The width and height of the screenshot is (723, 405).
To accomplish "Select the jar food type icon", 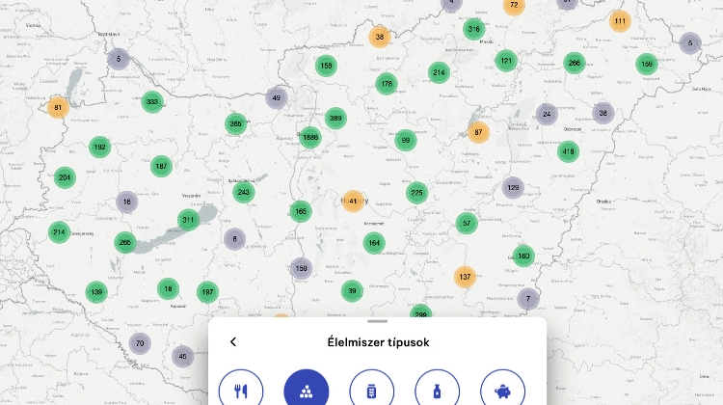I will tap(372, 391).
